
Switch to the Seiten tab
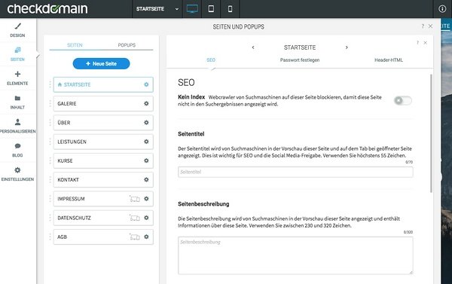click(75, 45)
